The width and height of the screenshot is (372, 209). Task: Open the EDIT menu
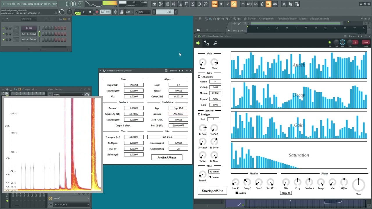9,4
